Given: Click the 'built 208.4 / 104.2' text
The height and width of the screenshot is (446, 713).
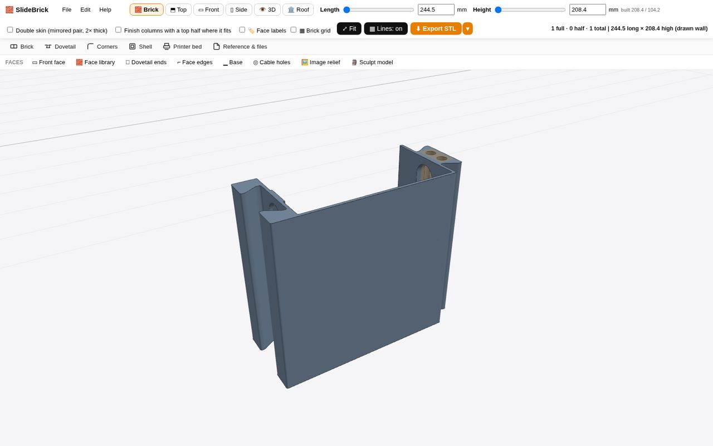Looking at the screenshot, I should point(641,10).
